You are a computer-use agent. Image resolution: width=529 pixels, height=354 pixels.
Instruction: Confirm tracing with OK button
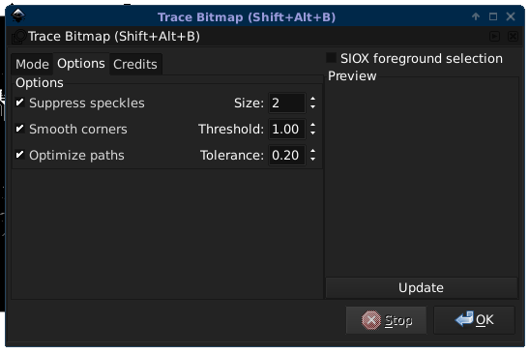tap(474, 320)
